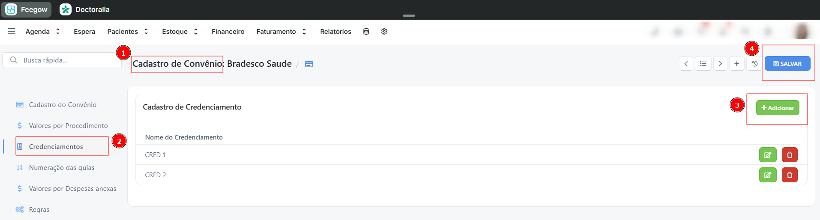Open Regras in sidebar

pyautogui.click(x=33, y=210)
